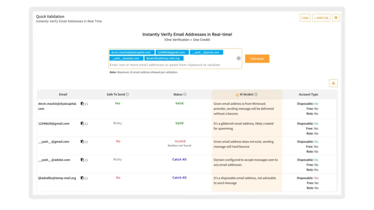
Task: Click the No value for ljkadsdlks@temp-mail.org
Action: (x=118, y=178)
